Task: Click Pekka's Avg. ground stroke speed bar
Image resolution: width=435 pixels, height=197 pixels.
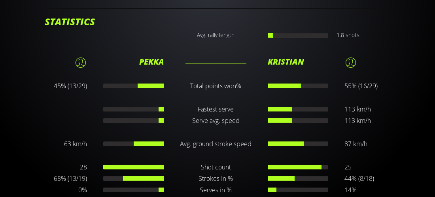Action: tap(134, 144)
